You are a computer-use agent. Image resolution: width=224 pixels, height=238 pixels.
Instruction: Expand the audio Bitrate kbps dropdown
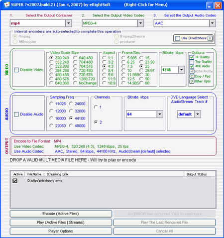click(x=160, y=114)
